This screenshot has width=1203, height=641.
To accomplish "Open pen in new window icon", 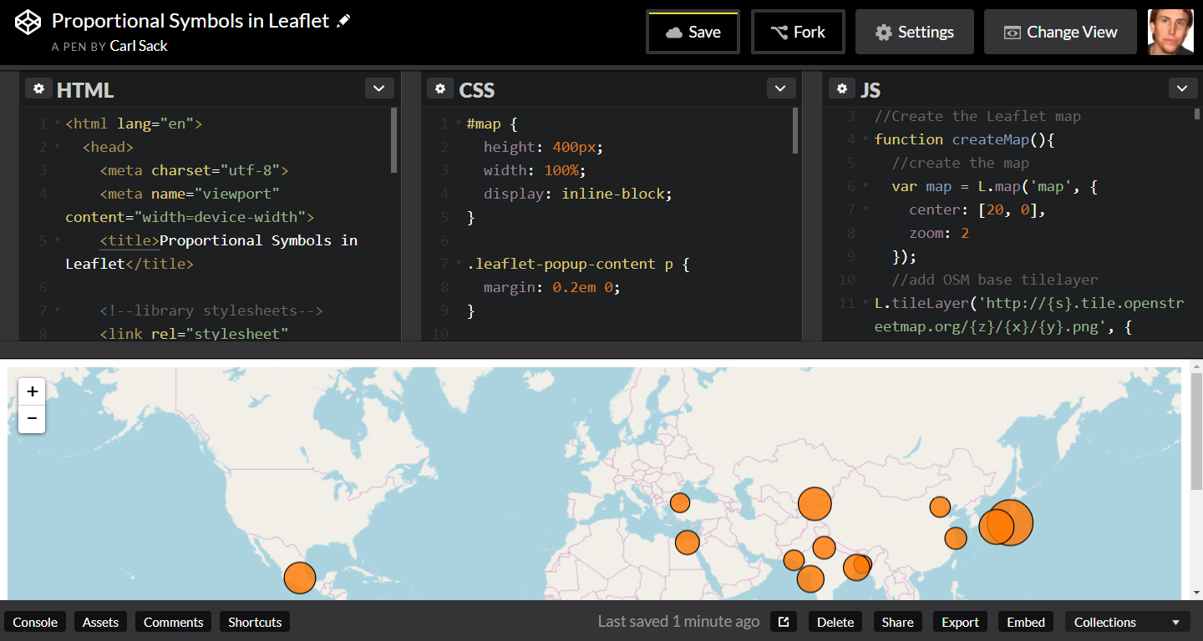I will tap(784, 622).
